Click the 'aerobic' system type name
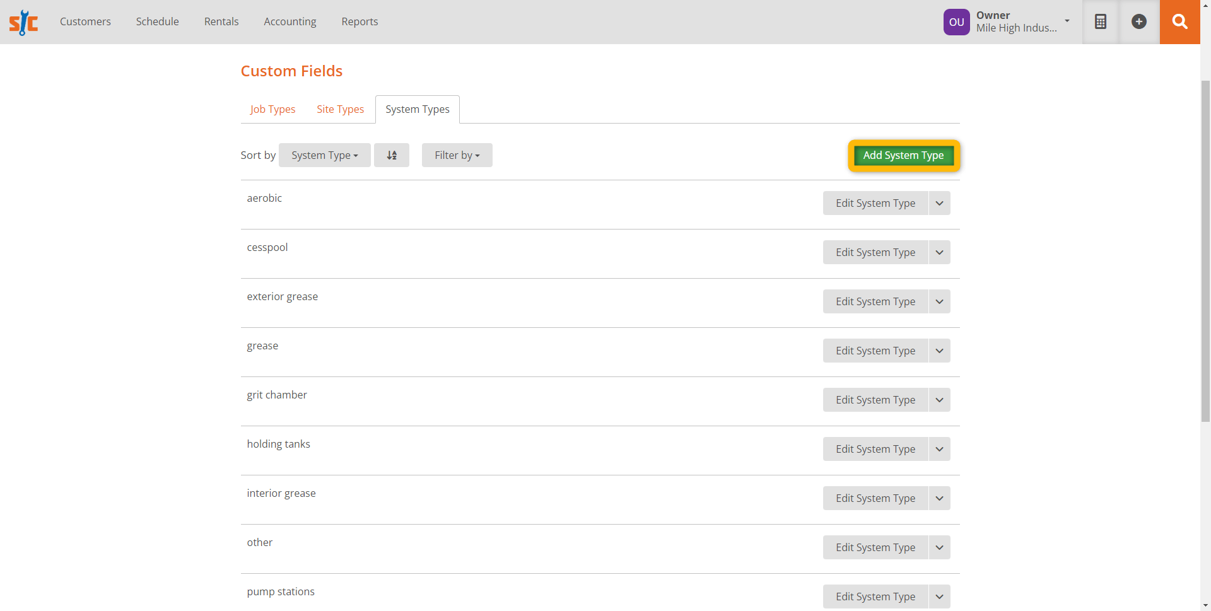This screenshot has width=1211, height=611. coord(264,198)
